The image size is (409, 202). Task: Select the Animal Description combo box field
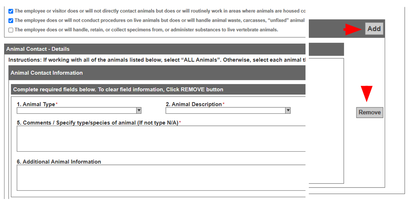[x=228, y=111]
